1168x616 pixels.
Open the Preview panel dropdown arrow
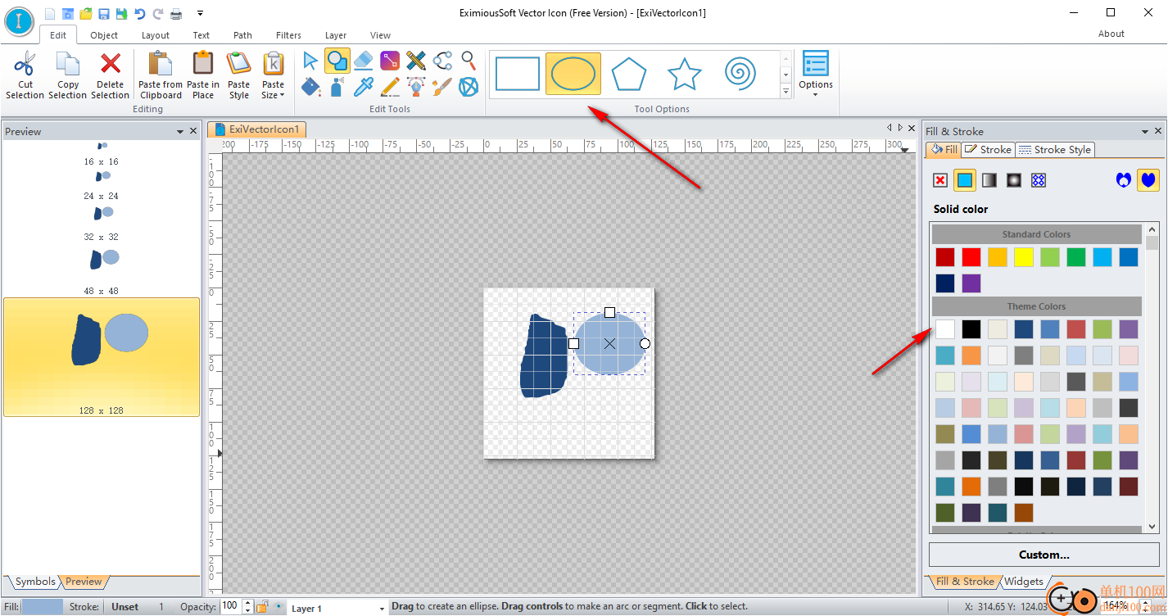(180, 132)
